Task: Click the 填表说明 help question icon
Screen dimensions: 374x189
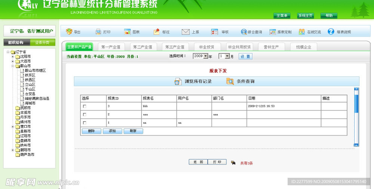Action: pyautogui.click(x=331, y=32)
